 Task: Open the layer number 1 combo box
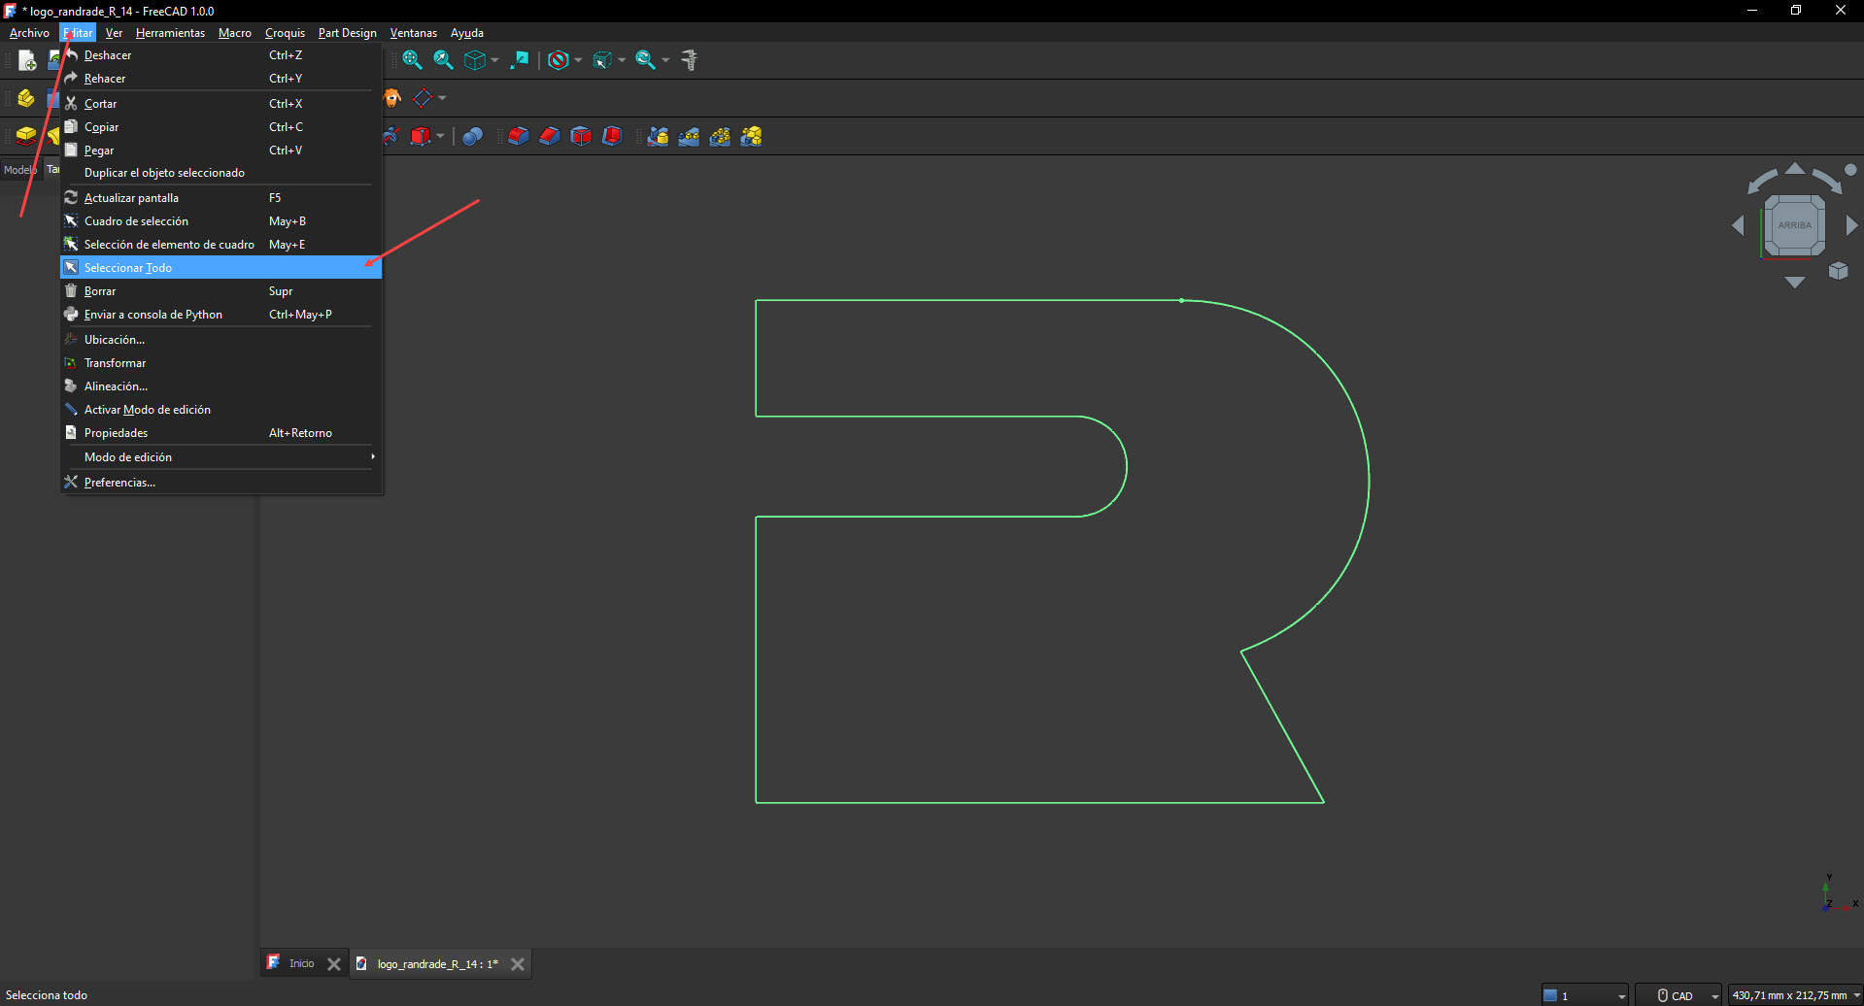1584,995
